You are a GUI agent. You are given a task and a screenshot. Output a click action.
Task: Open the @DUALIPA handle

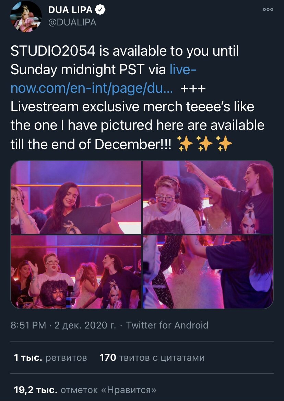(72, 22)
